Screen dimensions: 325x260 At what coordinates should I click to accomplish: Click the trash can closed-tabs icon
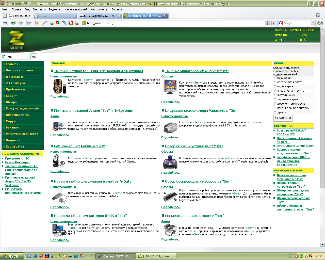[x=318, y=15]
